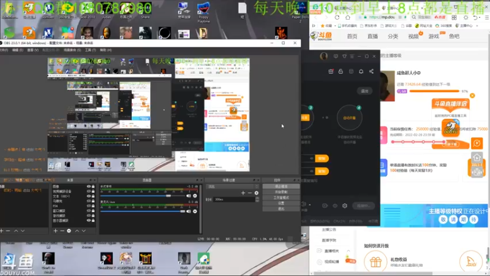Open notification bell in Douyu companion window

pos(361,71)
